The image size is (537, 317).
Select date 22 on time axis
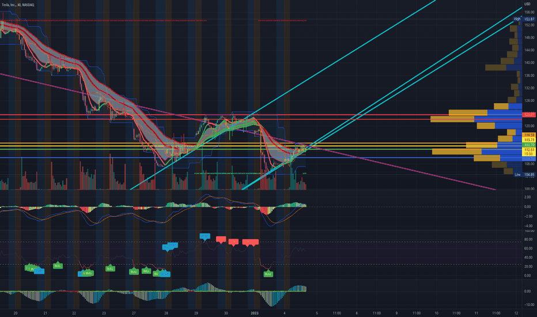point(74,313)
